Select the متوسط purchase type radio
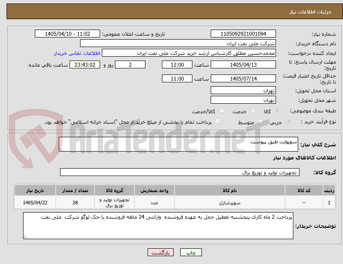Screen dimensions: 343x264 [260, 121]
